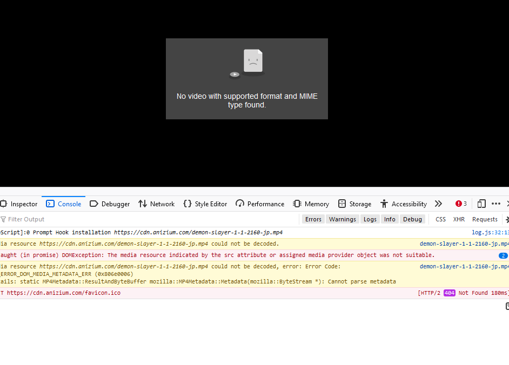The width and height of the screenshot is (509, 365).
Task: Click the Storage database icon
Action: click(x=342, y=204)
